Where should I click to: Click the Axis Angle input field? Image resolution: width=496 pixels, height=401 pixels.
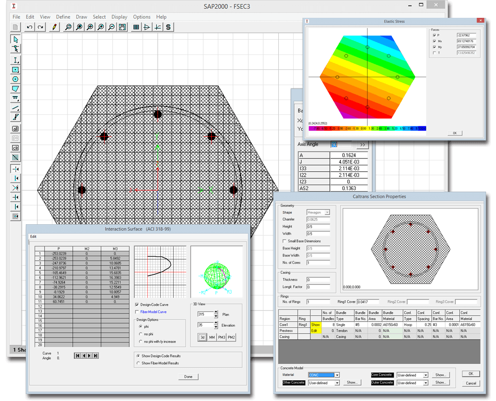click(x=341, y=145)
